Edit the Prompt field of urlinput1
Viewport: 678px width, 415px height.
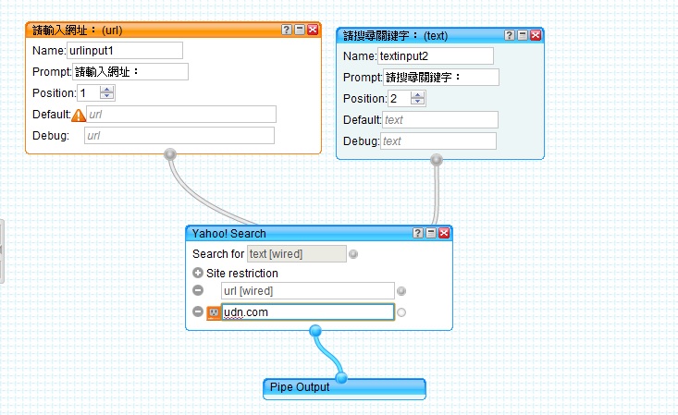coord(130,71)
